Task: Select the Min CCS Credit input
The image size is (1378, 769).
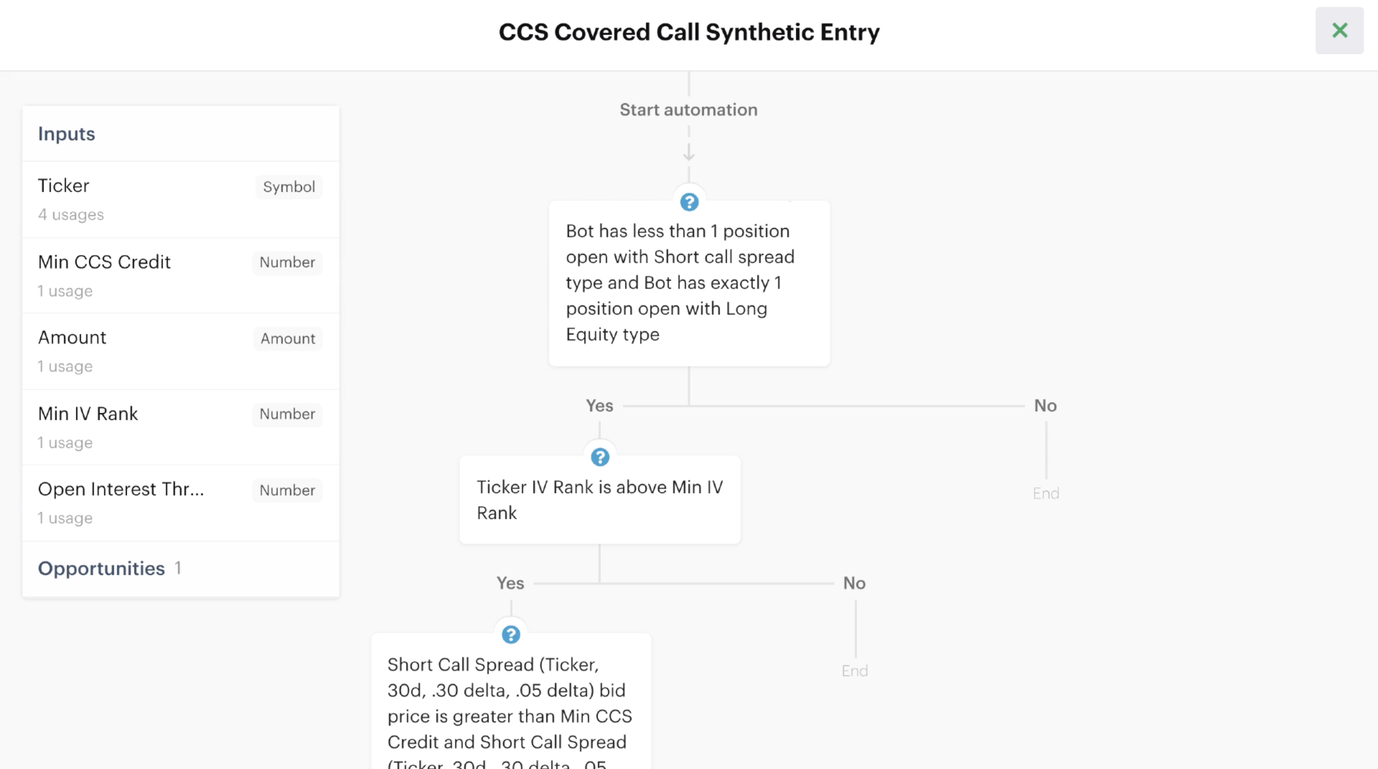Action: pos(181,275)
